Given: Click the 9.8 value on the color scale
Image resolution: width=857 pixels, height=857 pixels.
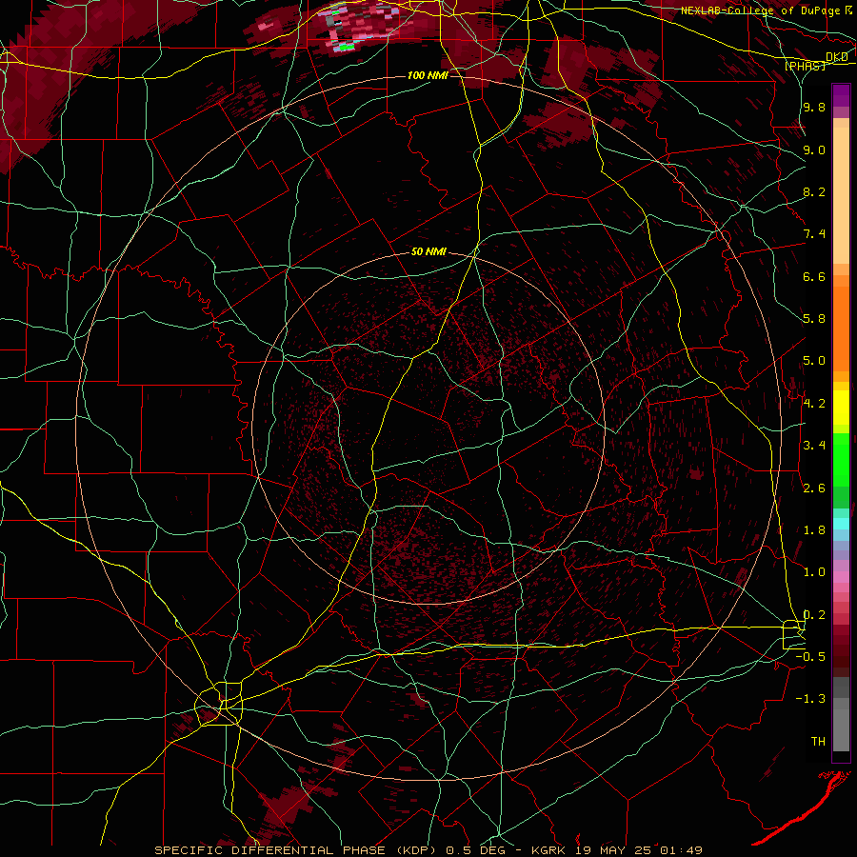Looking at the screenshot, I should pyautogui.click(x=814, y=108).
